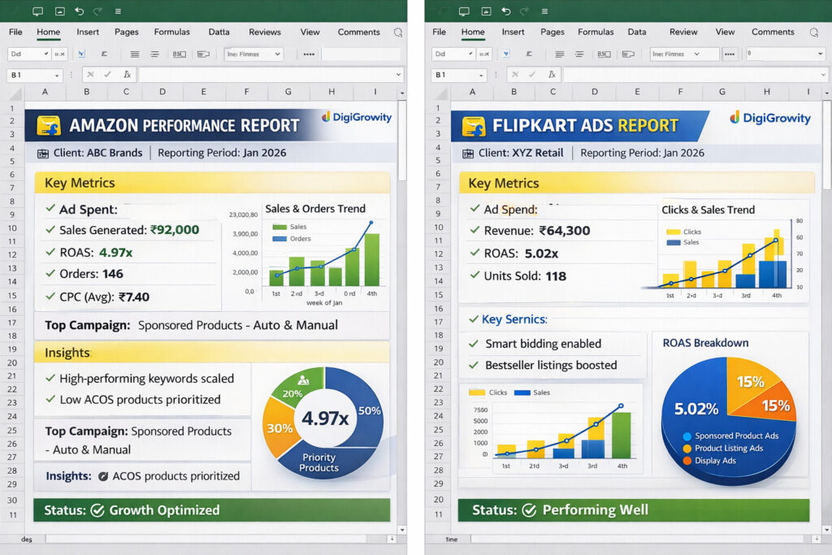Expand the formula bar arrow in right window
This screenshot has width=832, height=555.
click(x=821, y=75)
